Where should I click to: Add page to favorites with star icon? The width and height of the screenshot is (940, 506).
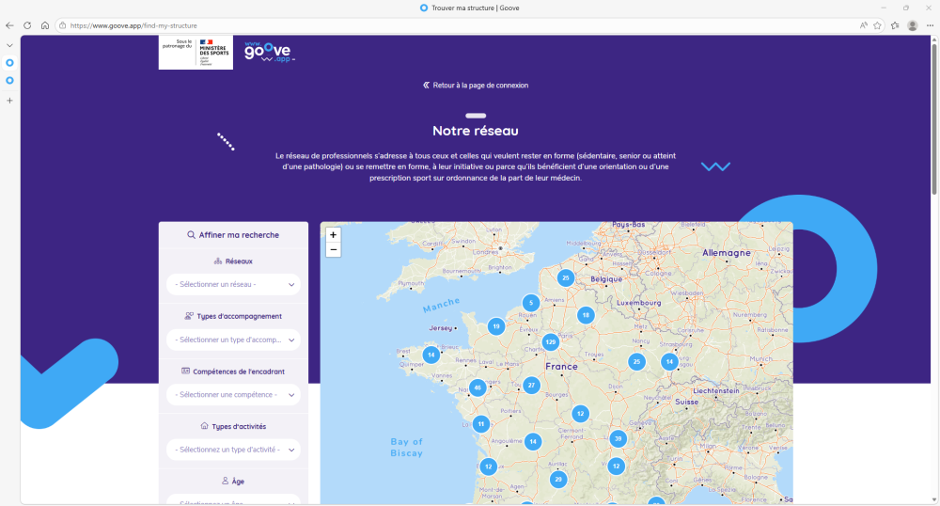coord(878,25)
